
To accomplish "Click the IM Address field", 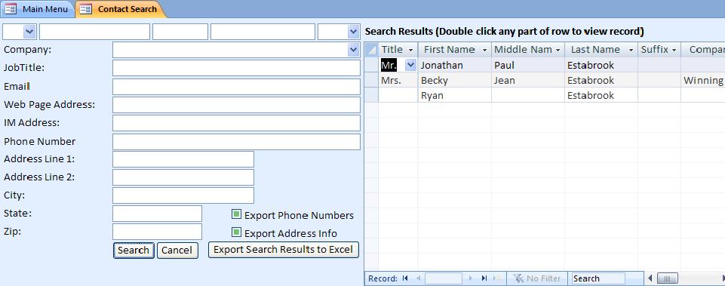I will pyautogui.click(x=236, y=123).
